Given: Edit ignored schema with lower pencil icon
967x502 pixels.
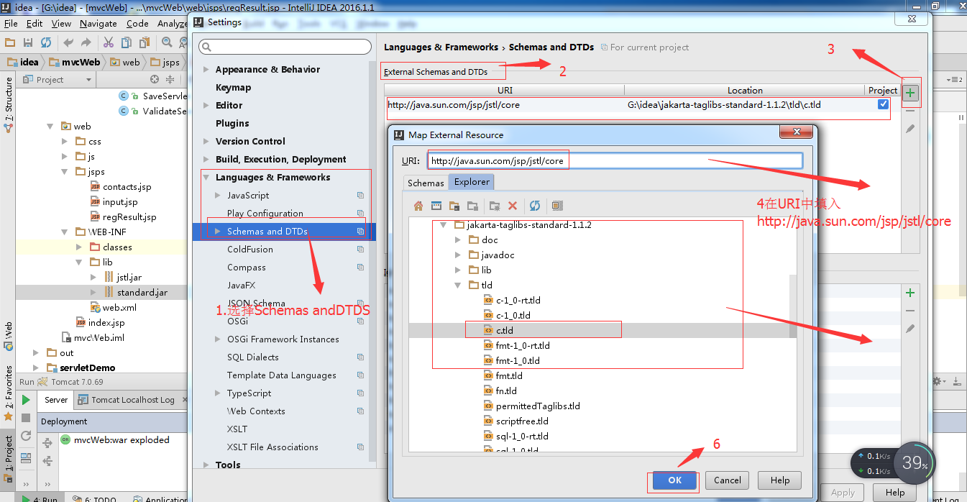Looking at the screenshot, I should pyautogui.click(x=910, y=329).
